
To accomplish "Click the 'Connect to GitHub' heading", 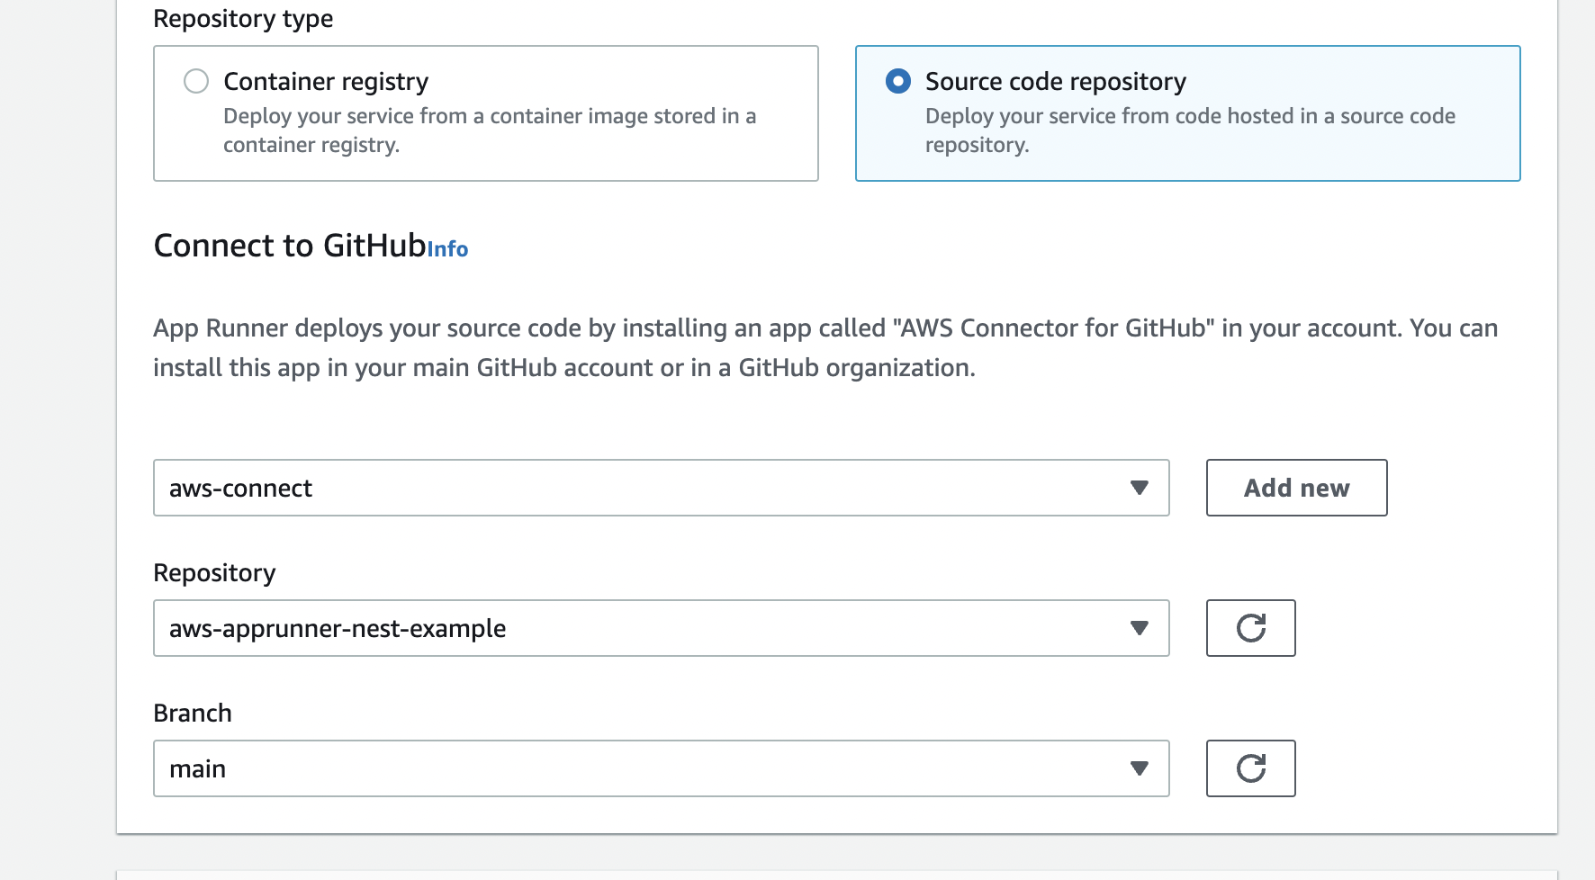I will [x=290, y=246].
